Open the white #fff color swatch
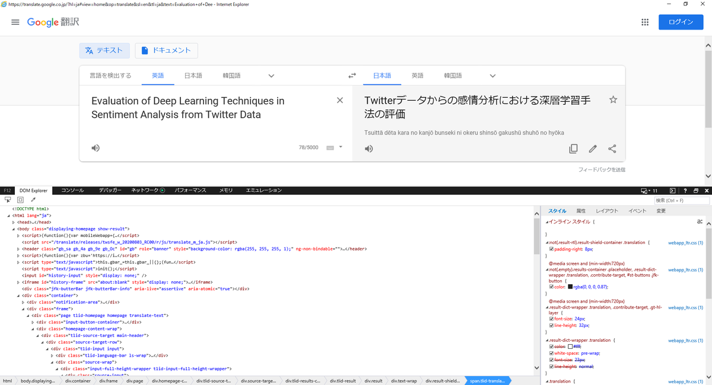Image resolution: width=712 pixels, height=385 pixels. pyautogui.click(x=570, y=346)
